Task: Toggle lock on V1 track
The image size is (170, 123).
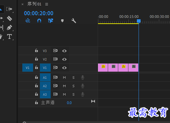Action: click(37, 67)
